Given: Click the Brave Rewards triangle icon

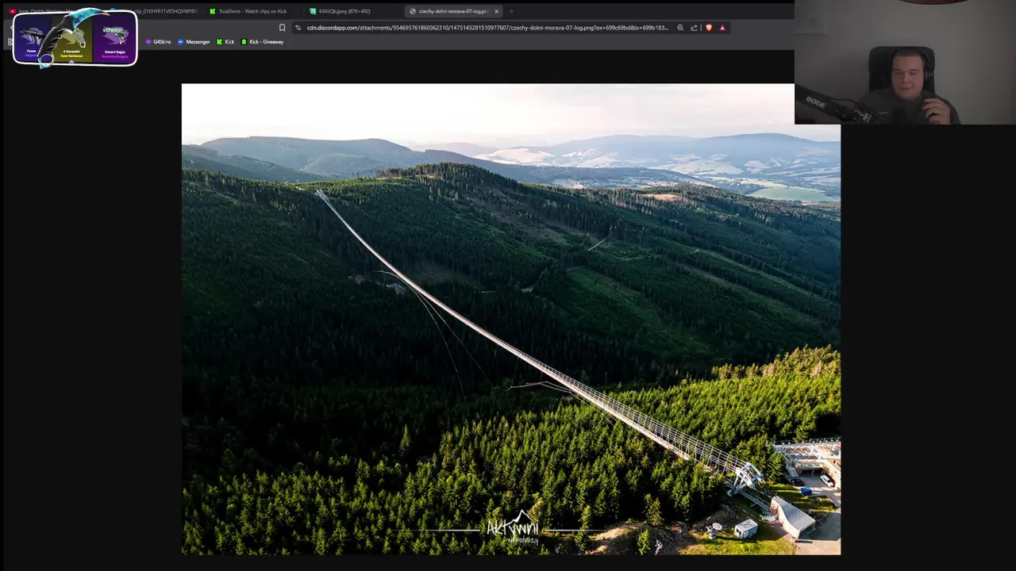Looking at the screenshot, I should pos(722,28).
